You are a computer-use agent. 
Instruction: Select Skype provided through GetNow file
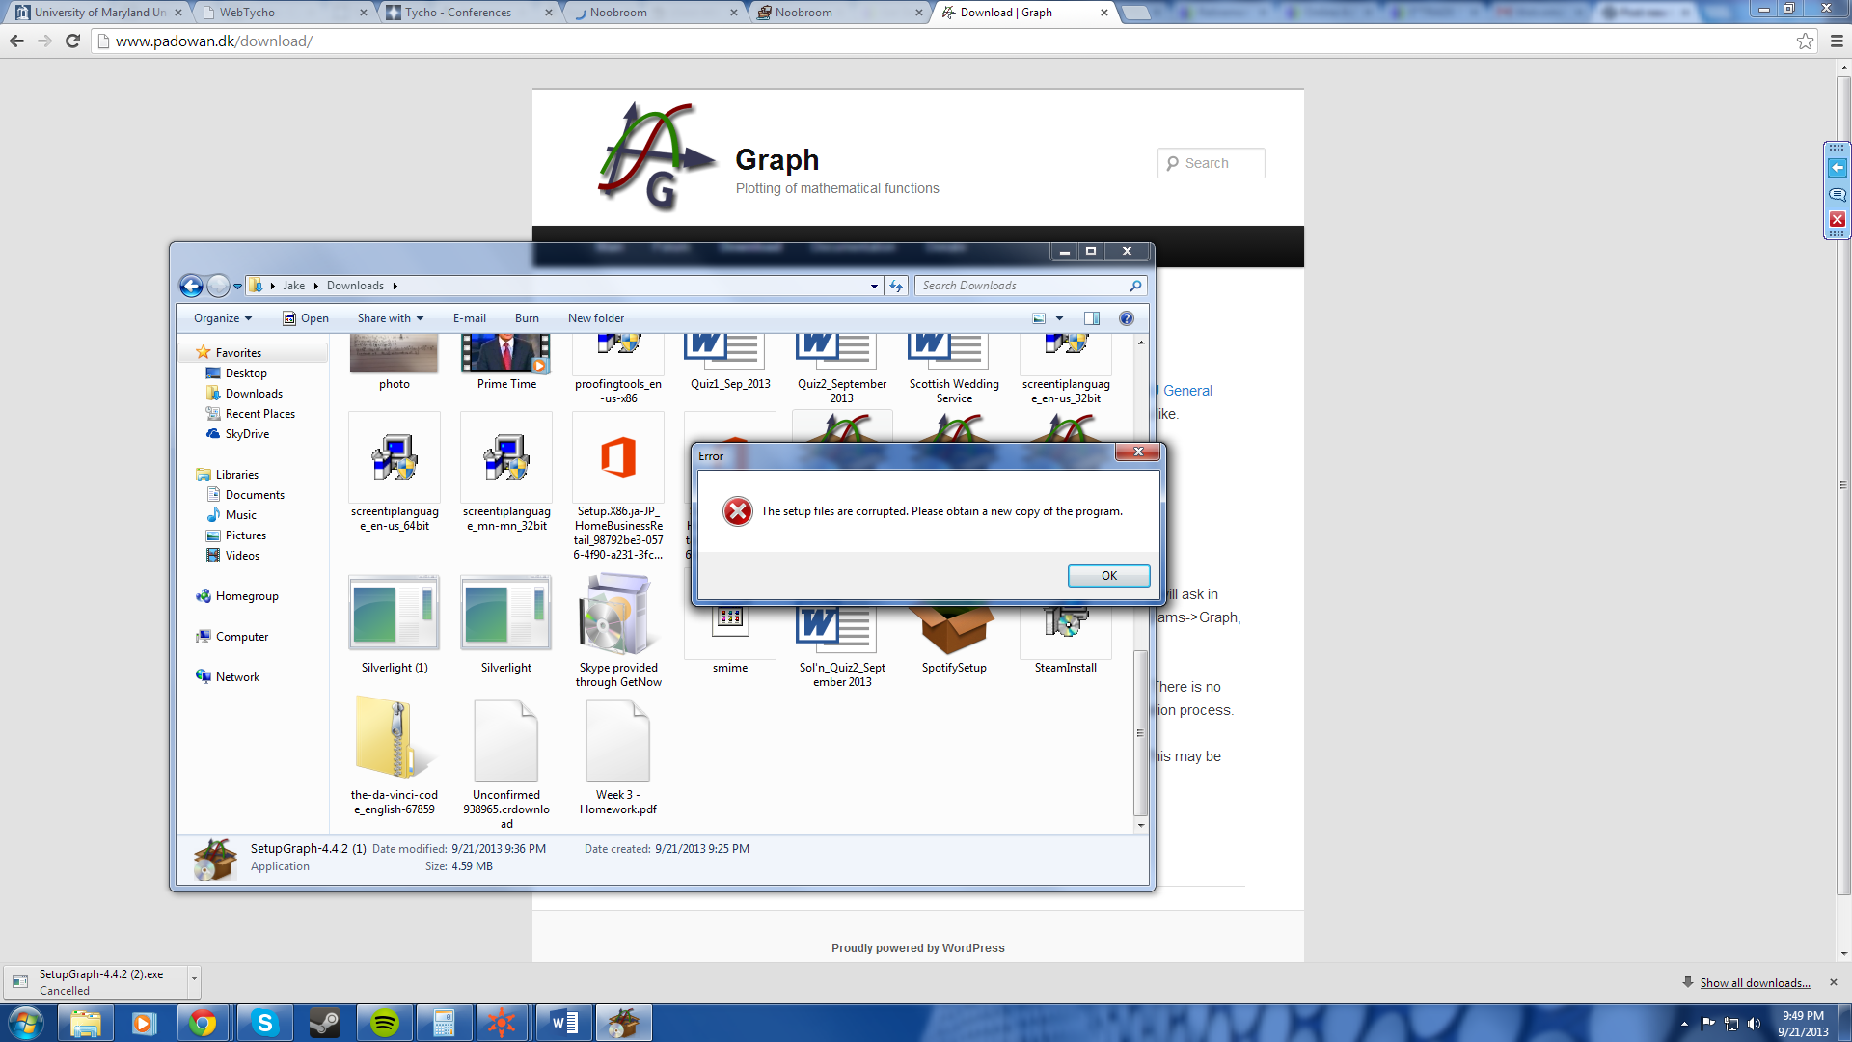618,616
